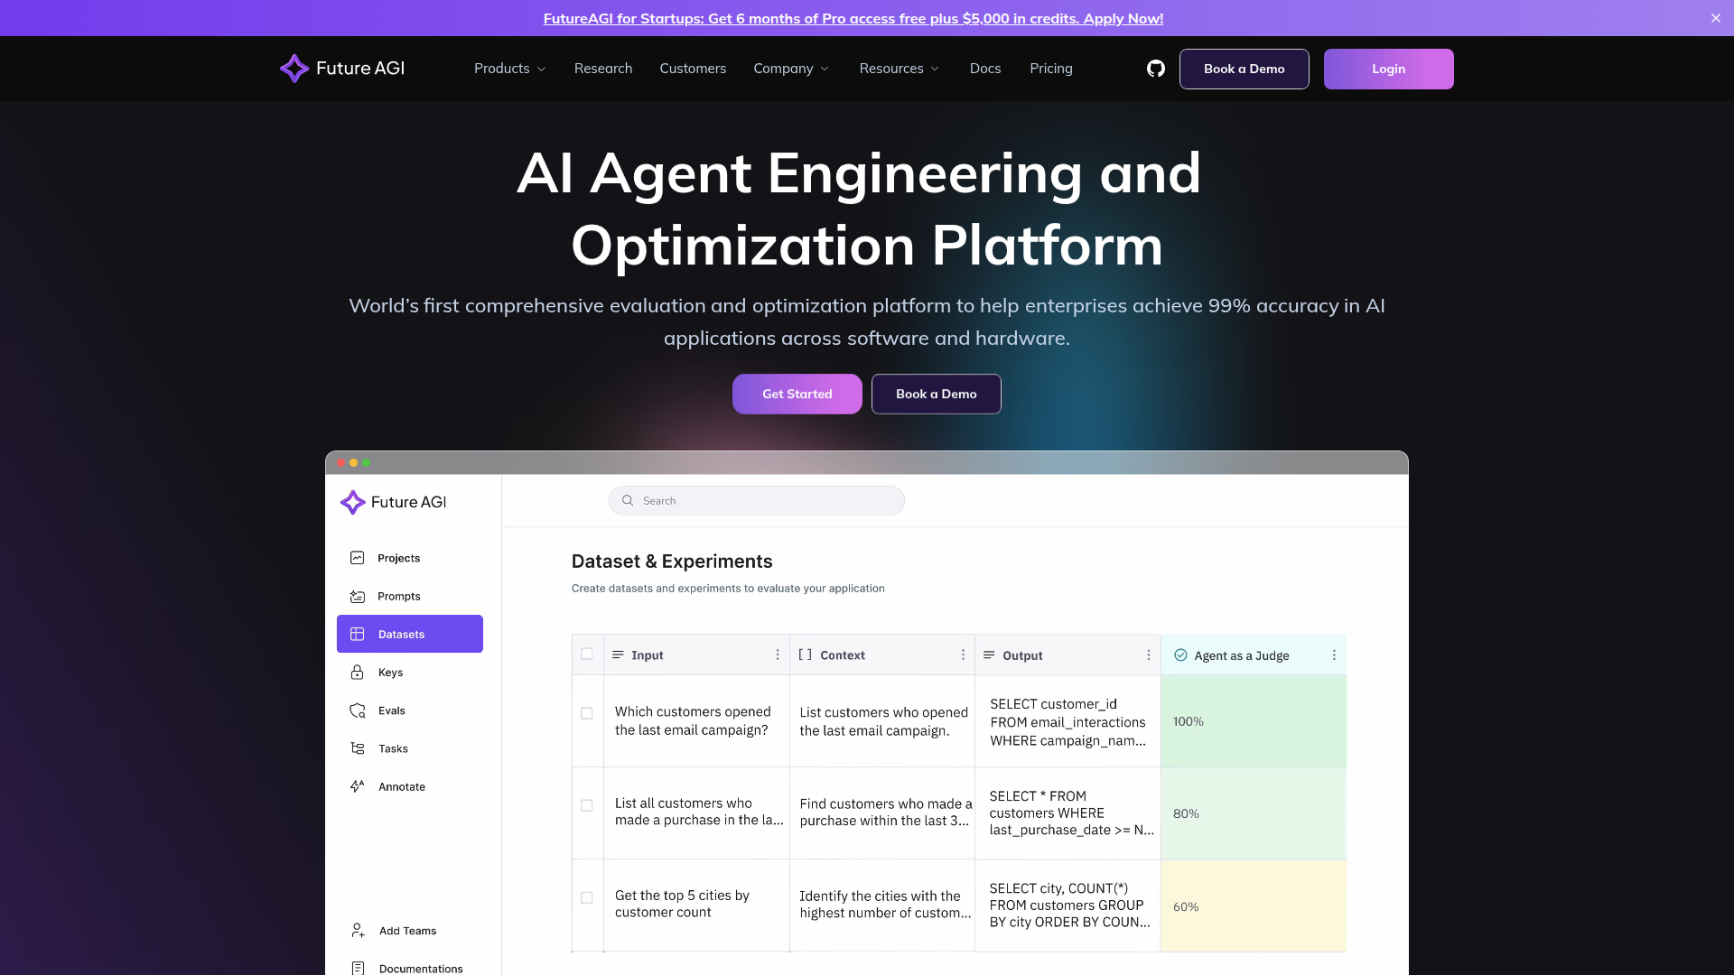Open the startups Apply Now banner link
Image resolution: width=1734 pixels, height=975 pixels.
[853, 18]
